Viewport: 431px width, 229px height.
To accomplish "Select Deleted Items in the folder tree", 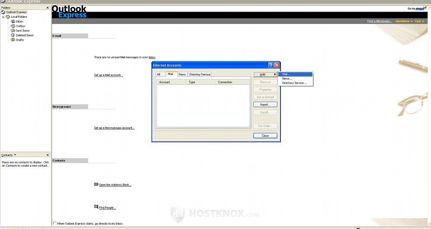I will [25, 35].
